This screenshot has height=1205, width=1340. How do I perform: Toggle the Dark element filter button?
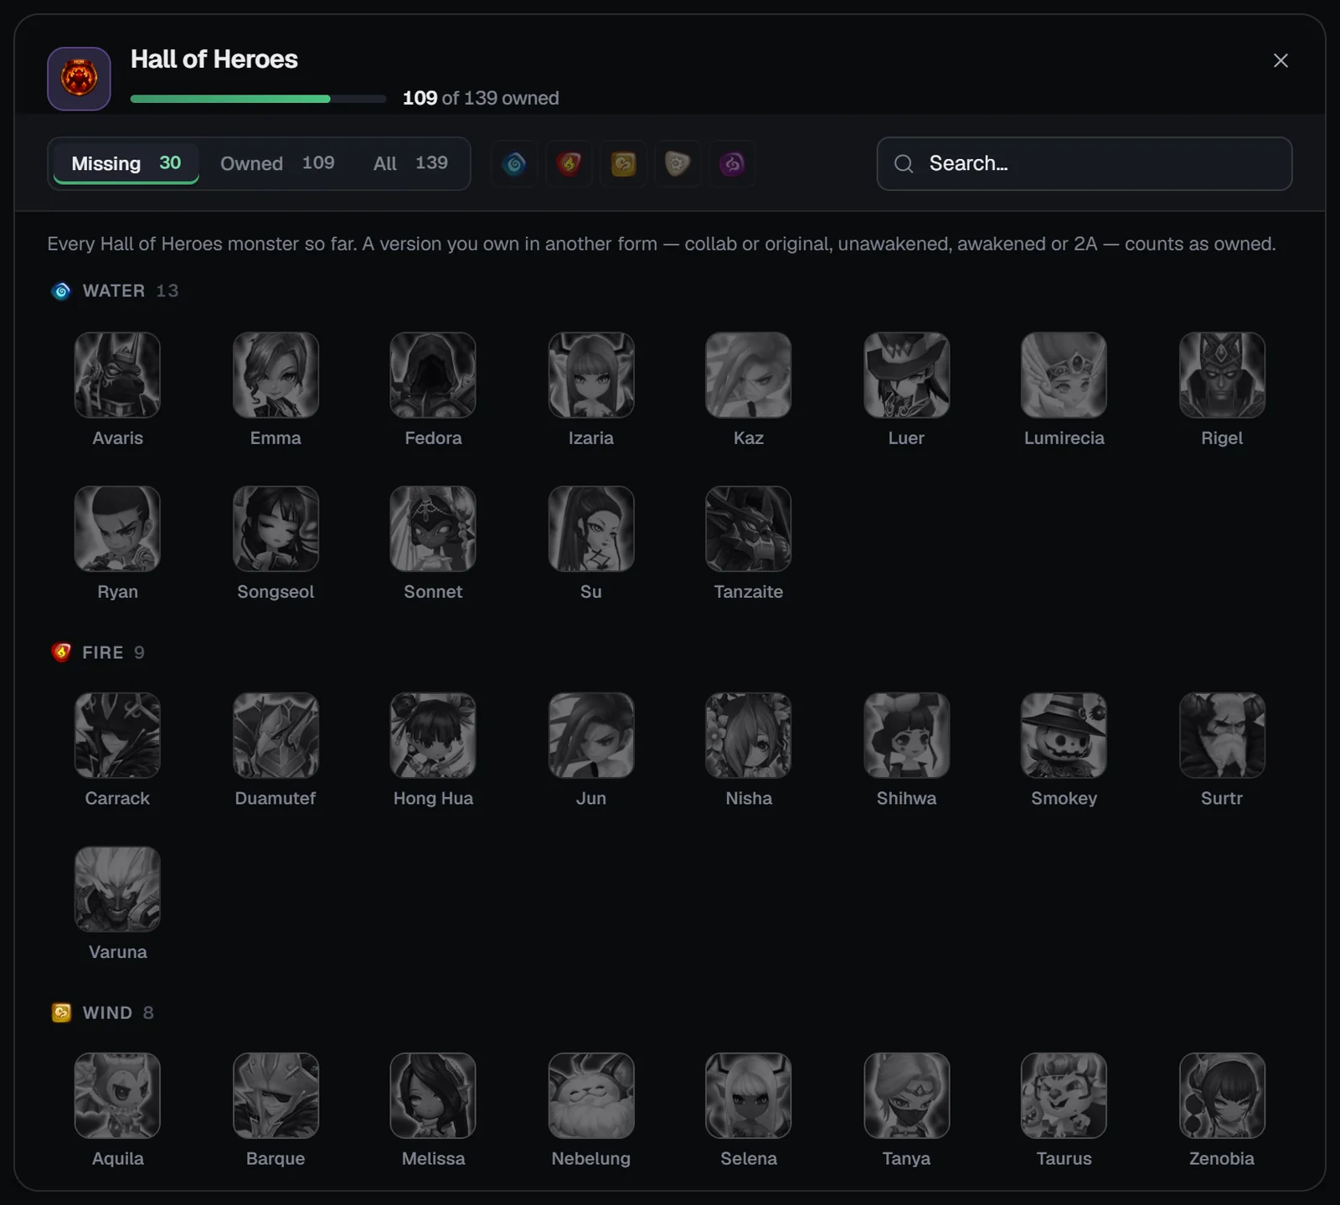click(x=732, y=163)
